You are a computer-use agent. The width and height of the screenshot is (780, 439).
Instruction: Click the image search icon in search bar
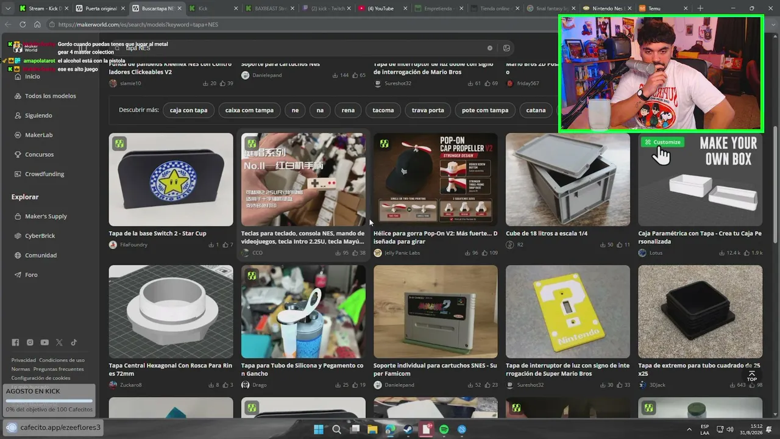(x=506, y=48)
